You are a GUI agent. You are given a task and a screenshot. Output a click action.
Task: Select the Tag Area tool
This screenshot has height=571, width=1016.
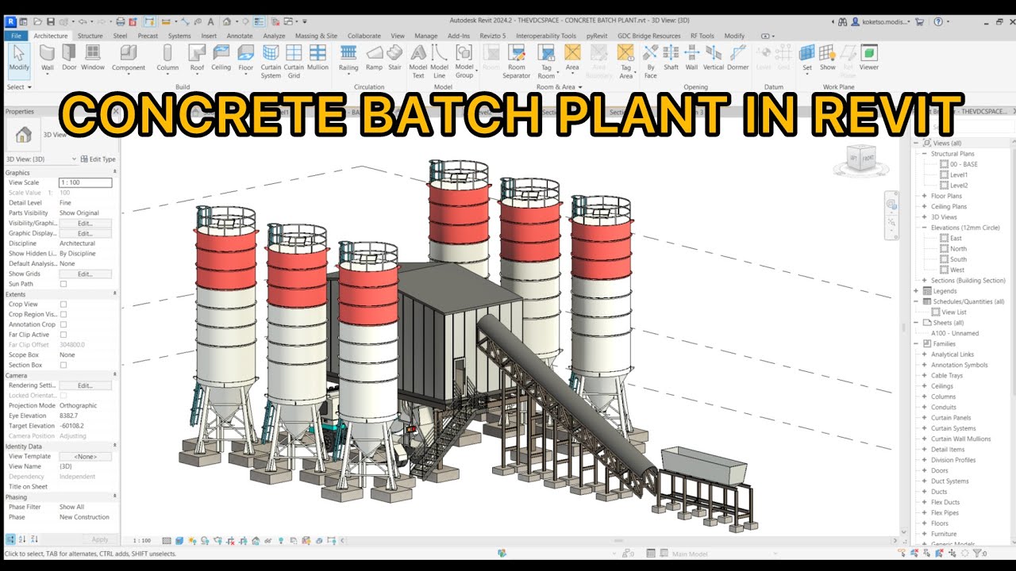tap(625, 61)
